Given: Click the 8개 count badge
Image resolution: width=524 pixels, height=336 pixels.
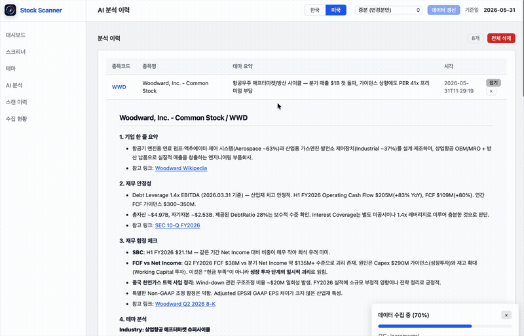Looking at the screenshot, I should 476,38.
